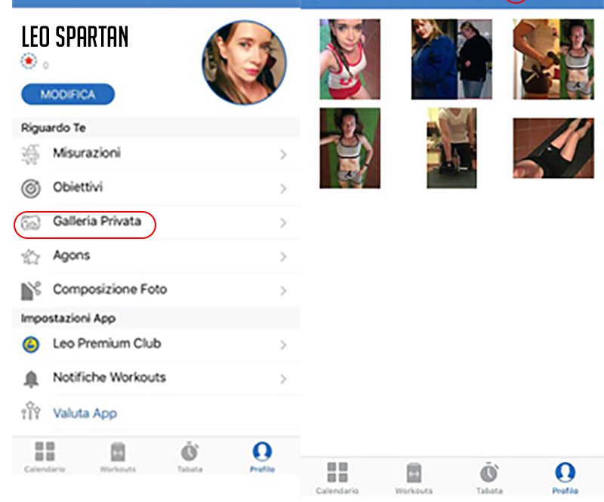Tap red star badge under username
This screenshot has width=604, height=502.
pos(29,61)
